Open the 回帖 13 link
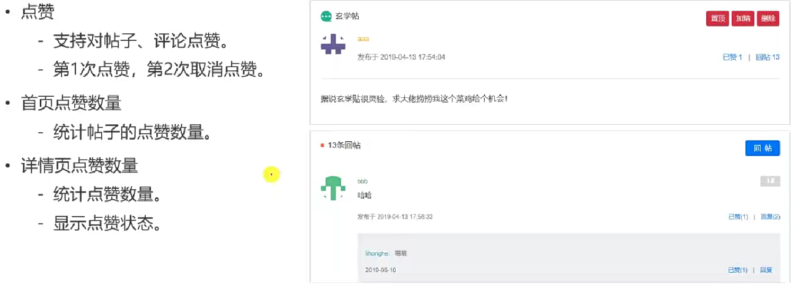The image size is (791, 285). click(768, 57)
